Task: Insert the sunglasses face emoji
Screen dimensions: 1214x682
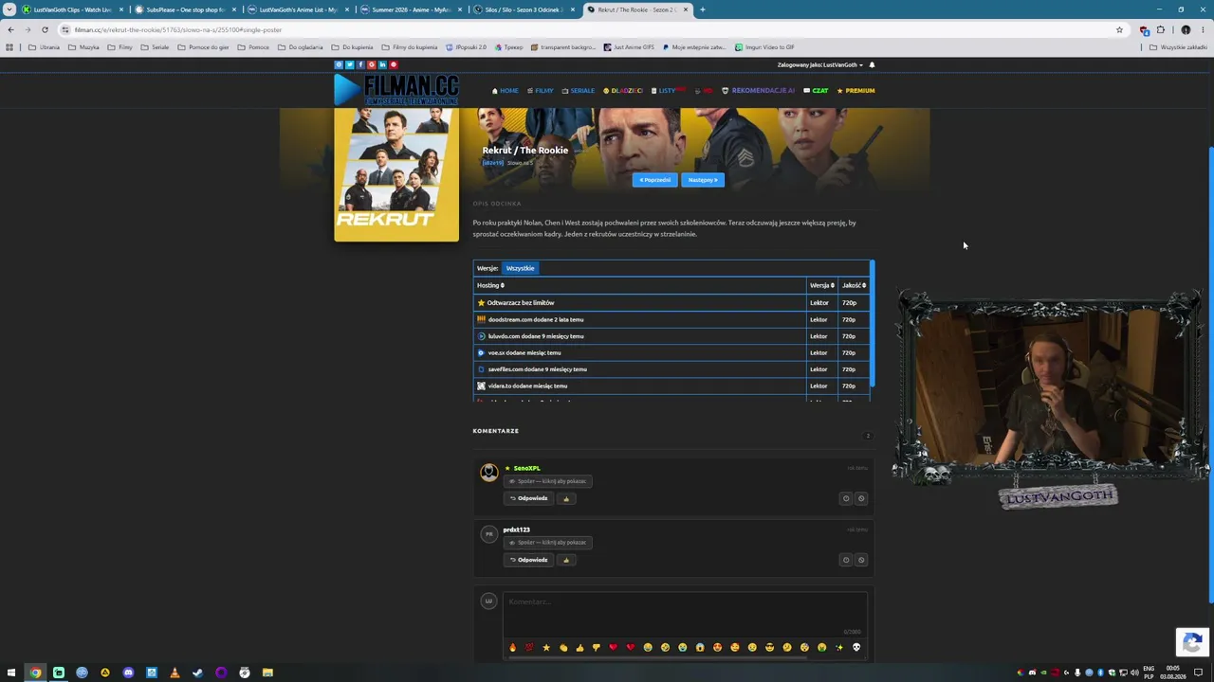Action: 769,647
